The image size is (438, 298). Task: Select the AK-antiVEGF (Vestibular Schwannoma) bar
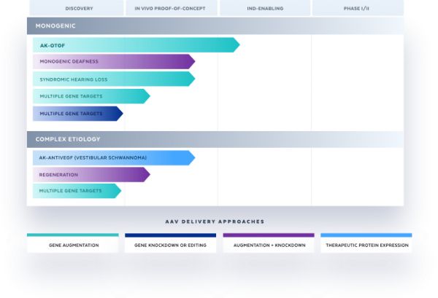113,157
